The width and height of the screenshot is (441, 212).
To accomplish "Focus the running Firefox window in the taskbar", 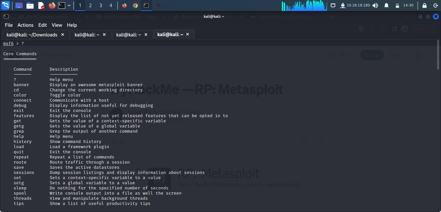I will pyautogui.click(x=125, y=5).
